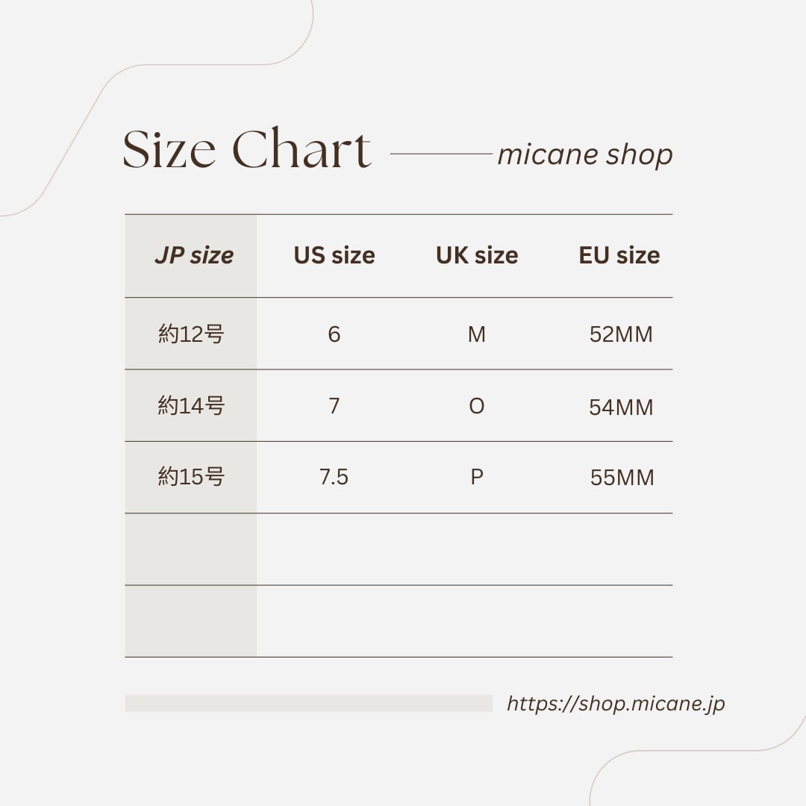
Task: Select the 55MM EU size cell
Action: (622, 478)
